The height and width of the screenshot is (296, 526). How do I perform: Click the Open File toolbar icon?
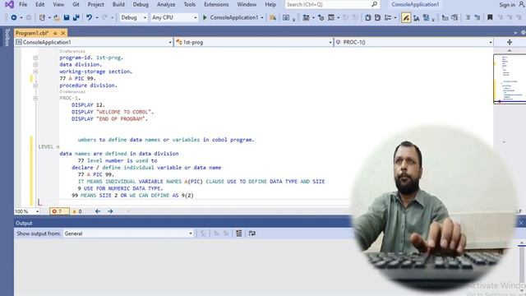[57, 17]
